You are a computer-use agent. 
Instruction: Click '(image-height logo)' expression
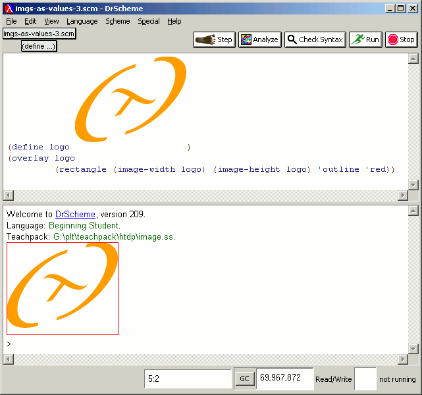262,169
